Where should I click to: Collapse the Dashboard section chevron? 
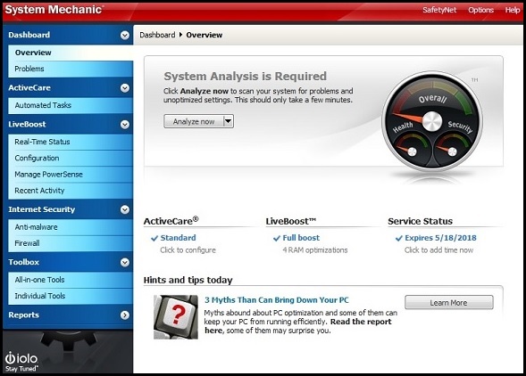click(124, 35)
